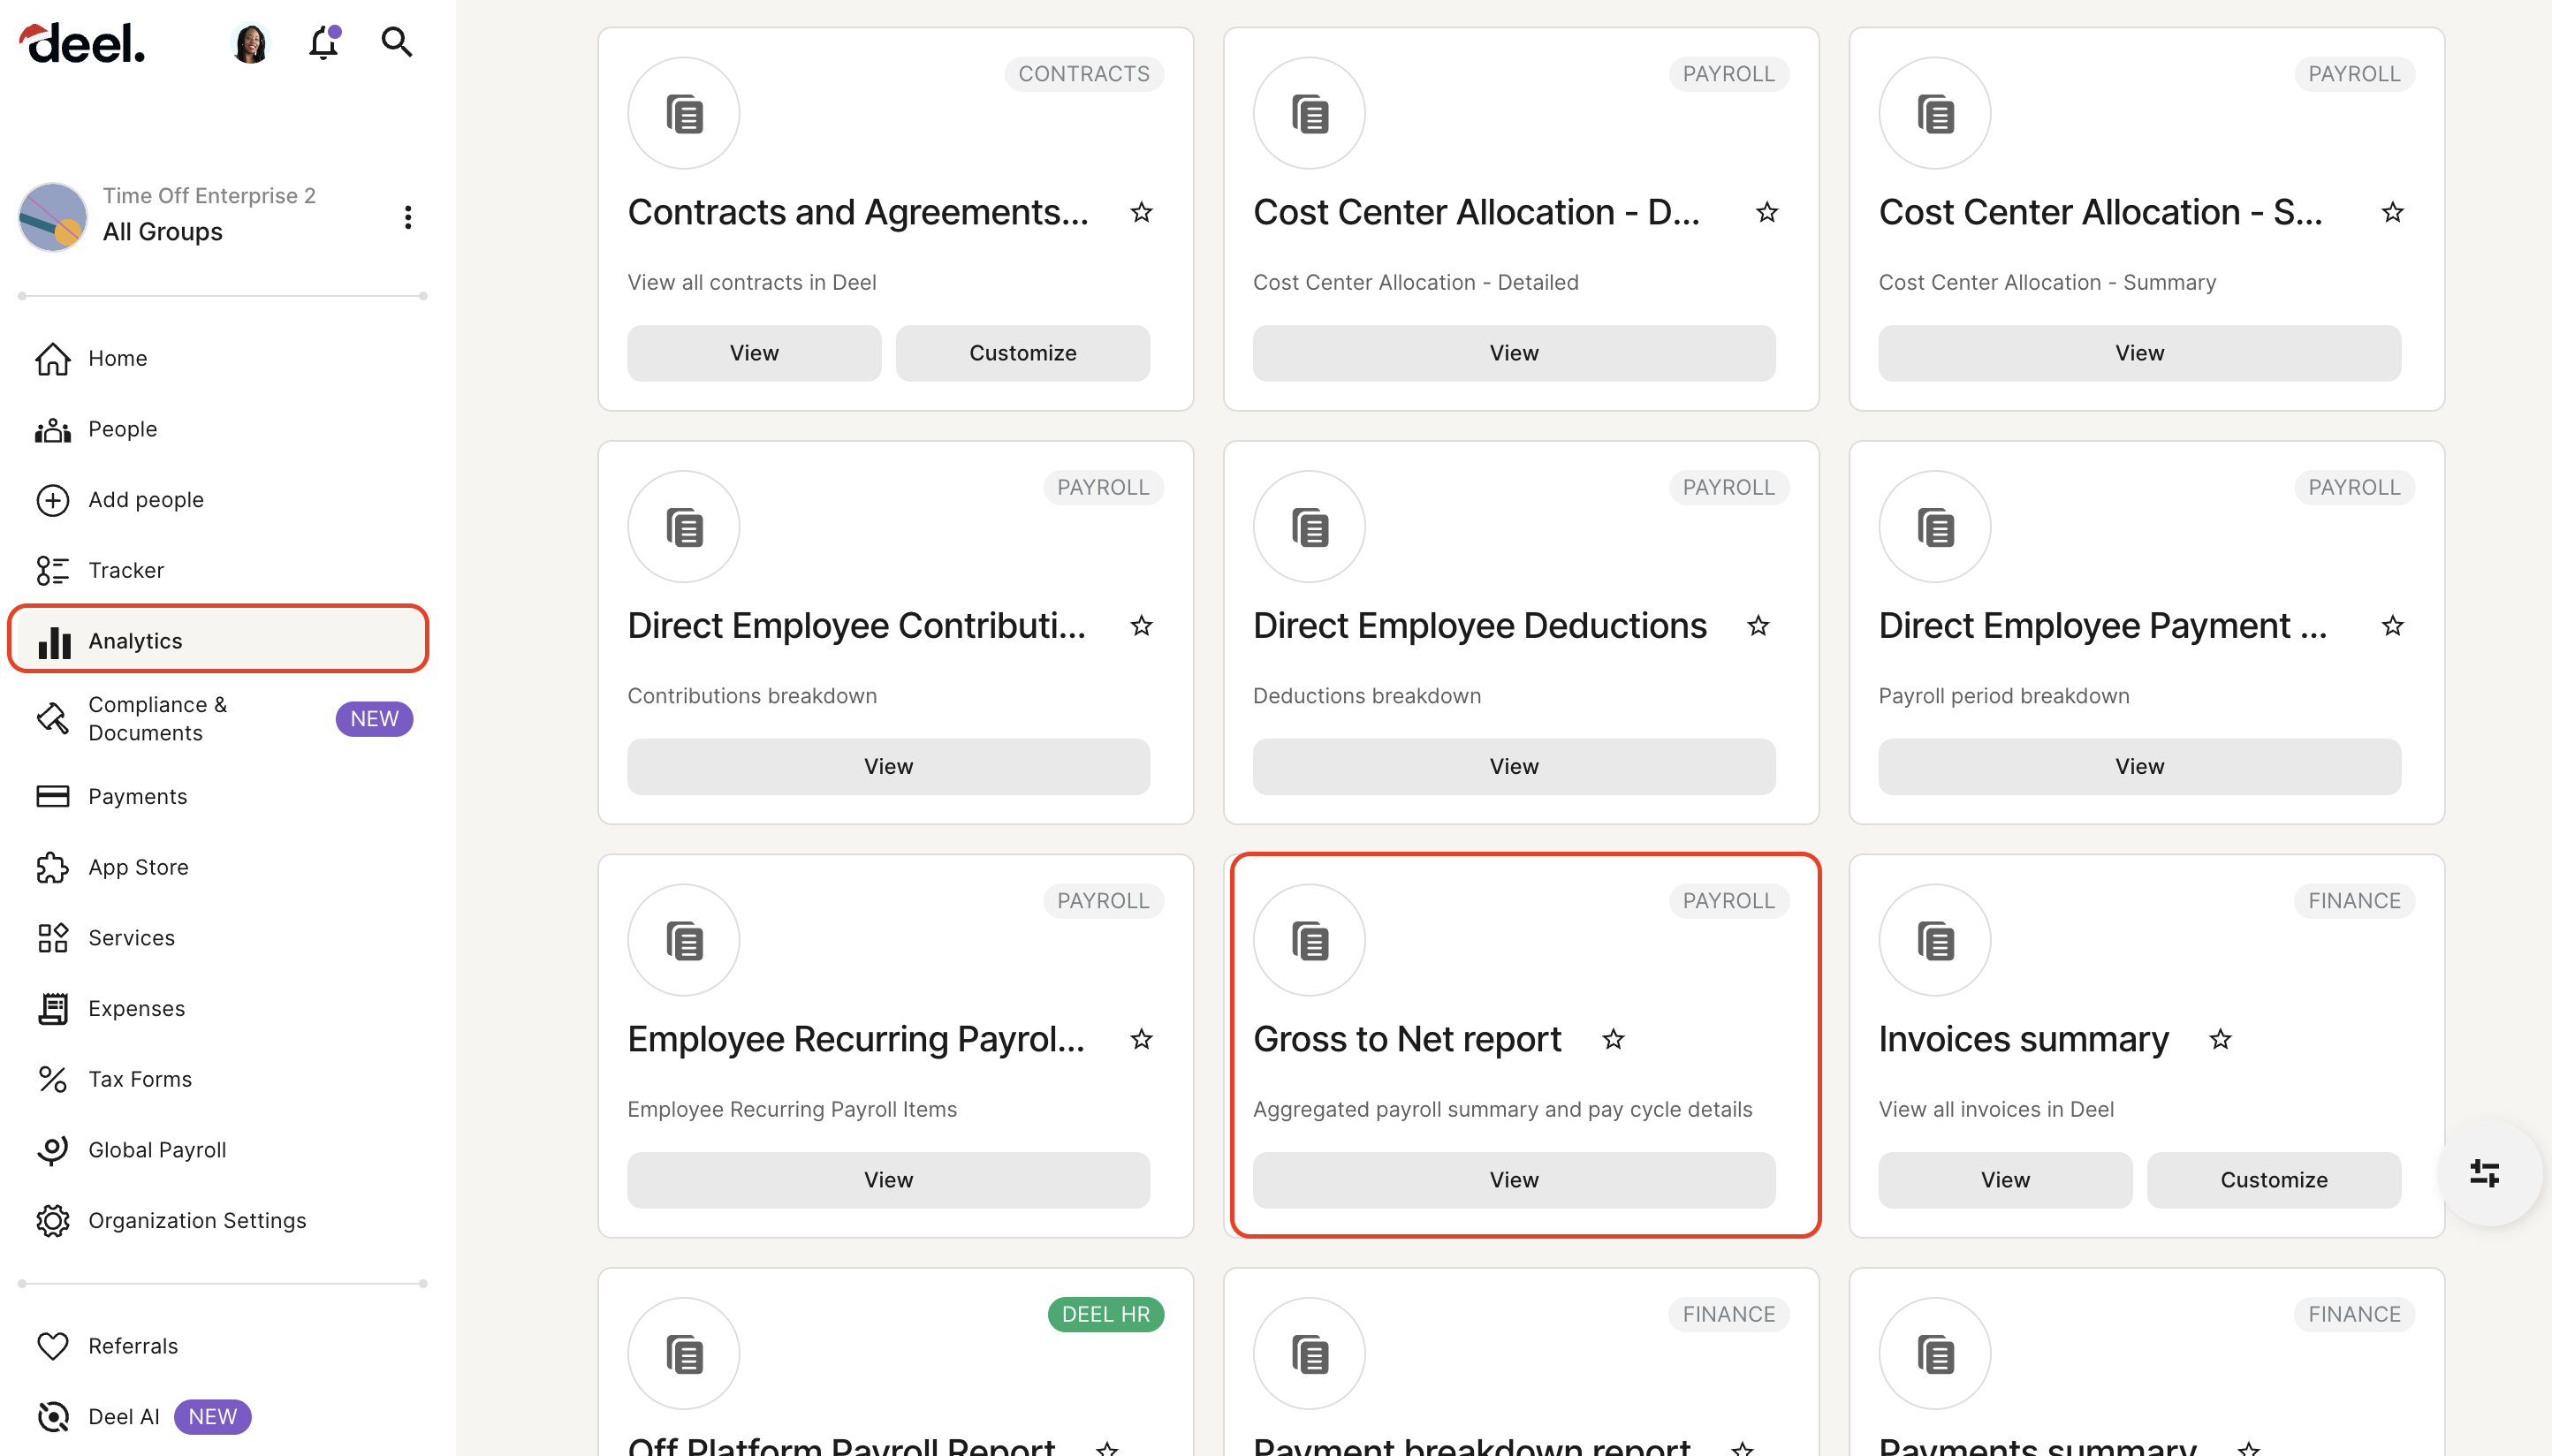Open Global Payroll
The height and width of the screenshot is (1456, 2552).
click(x=156, y=1149)
